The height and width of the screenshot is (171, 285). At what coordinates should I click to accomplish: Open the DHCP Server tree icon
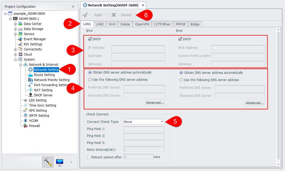pyautogui.click(x=30, y=95)
